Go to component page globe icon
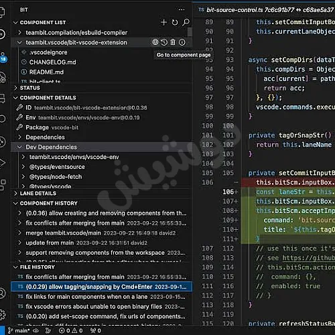This screenshot has width=335, height=335. pyautogui.click(x=155, y=42)
